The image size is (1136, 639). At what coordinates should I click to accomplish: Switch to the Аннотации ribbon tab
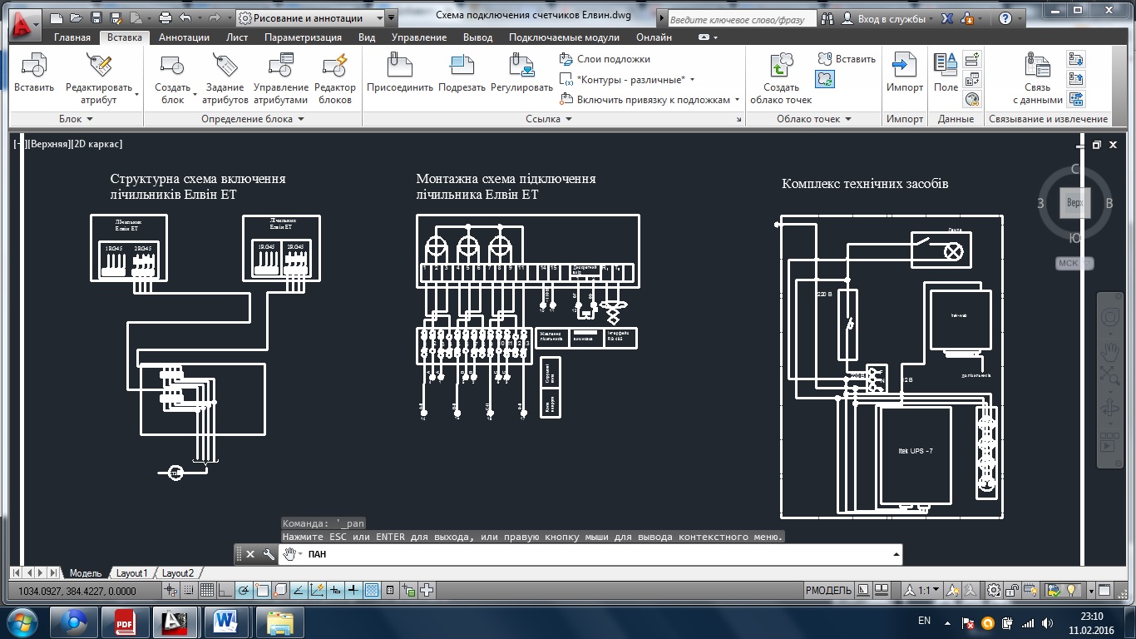click(184, 37)
